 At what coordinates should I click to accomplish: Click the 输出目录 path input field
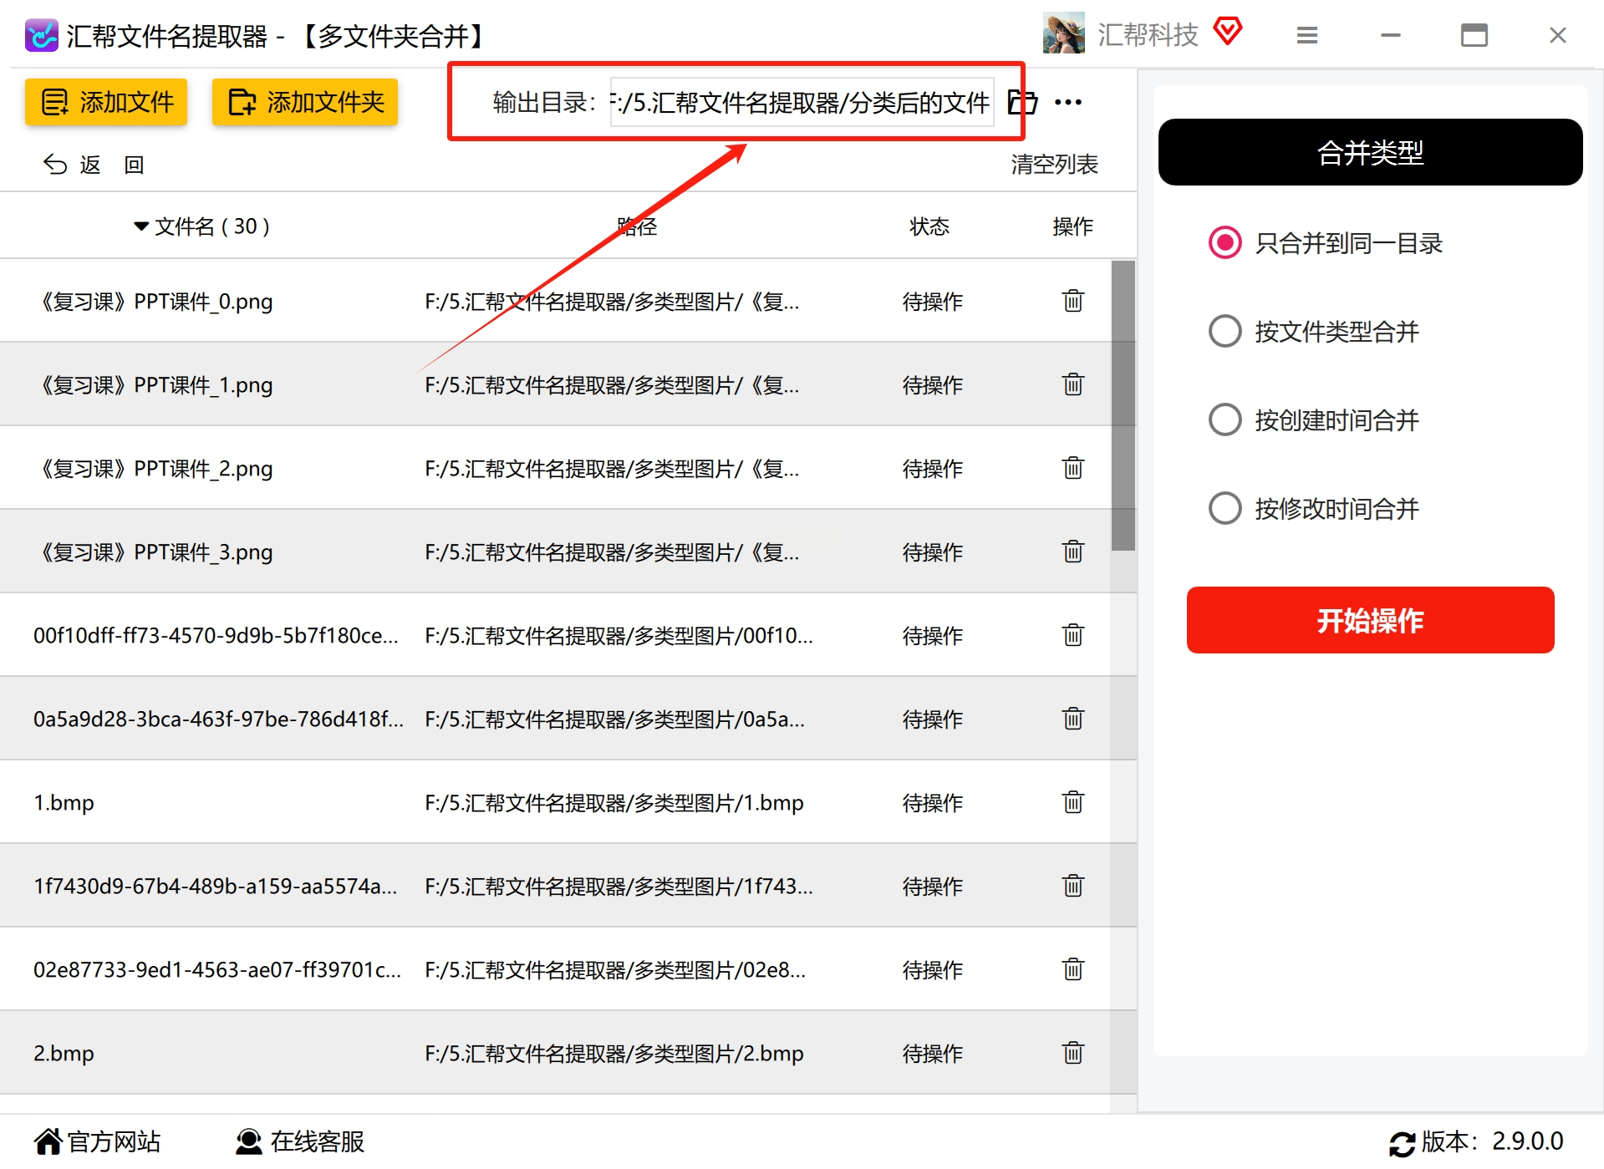802,102
